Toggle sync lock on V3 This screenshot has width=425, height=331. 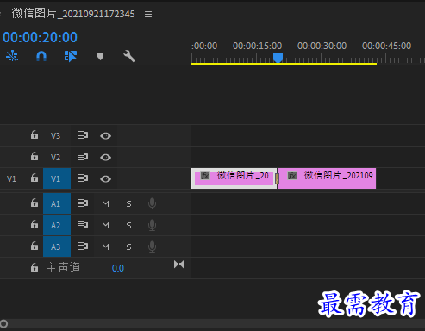click(83, 135)
